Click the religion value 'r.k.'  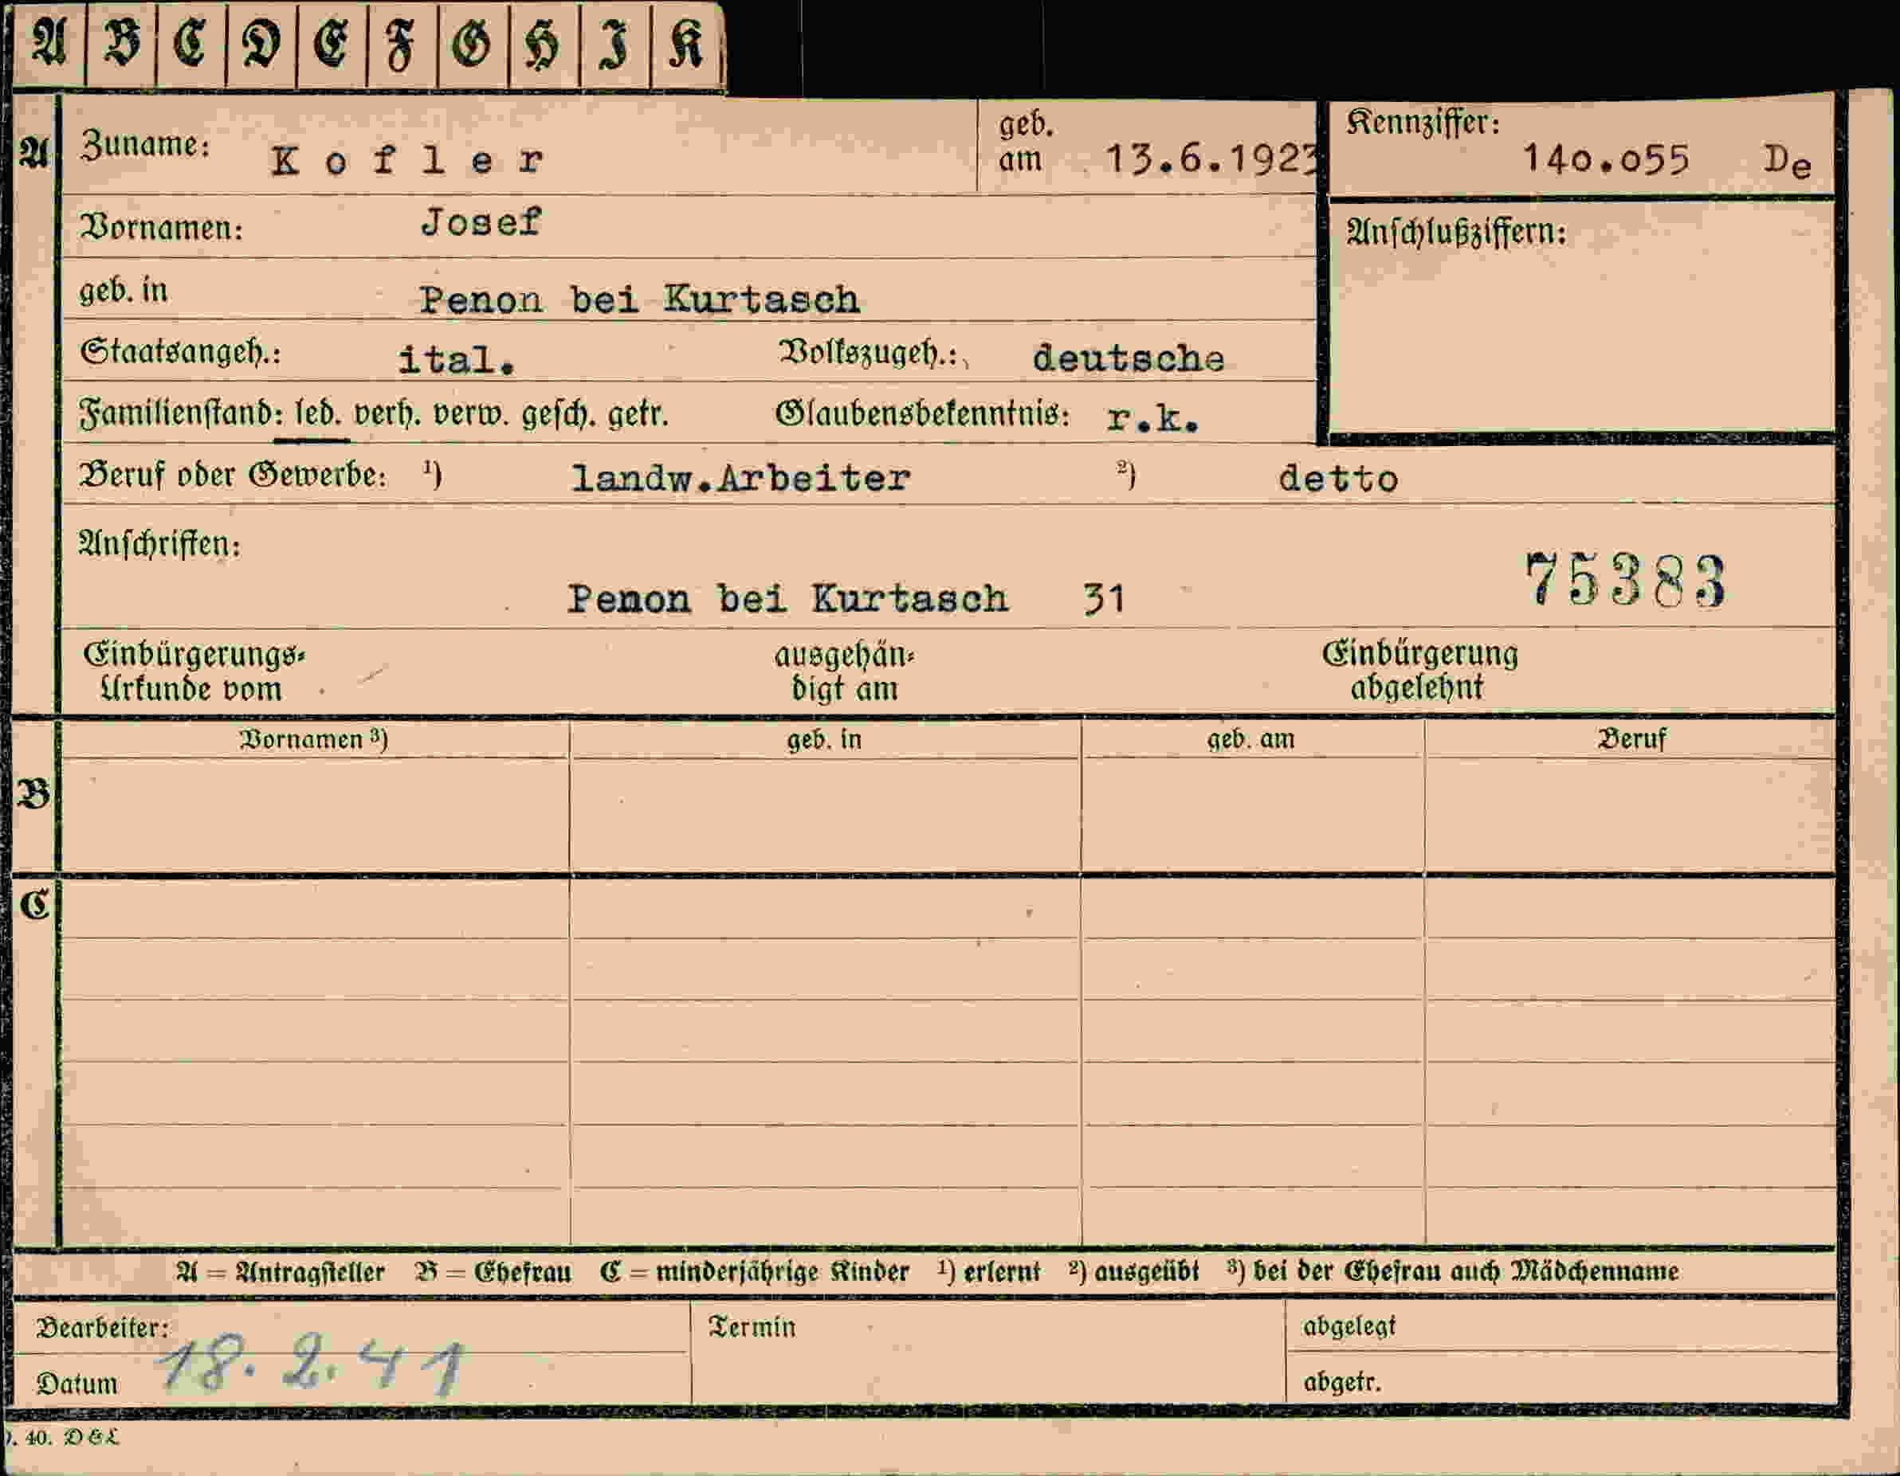pyautogui.click(x=1153, y=419)
